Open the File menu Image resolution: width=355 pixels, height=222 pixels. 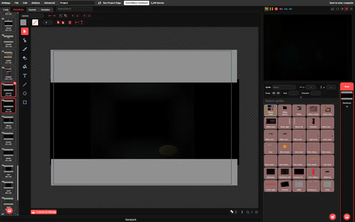17,3
